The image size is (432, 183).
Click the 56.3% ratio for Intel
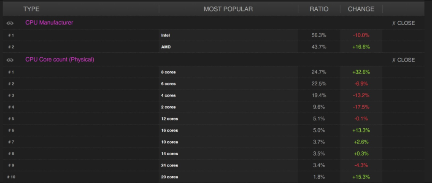(x=319, y=35)
